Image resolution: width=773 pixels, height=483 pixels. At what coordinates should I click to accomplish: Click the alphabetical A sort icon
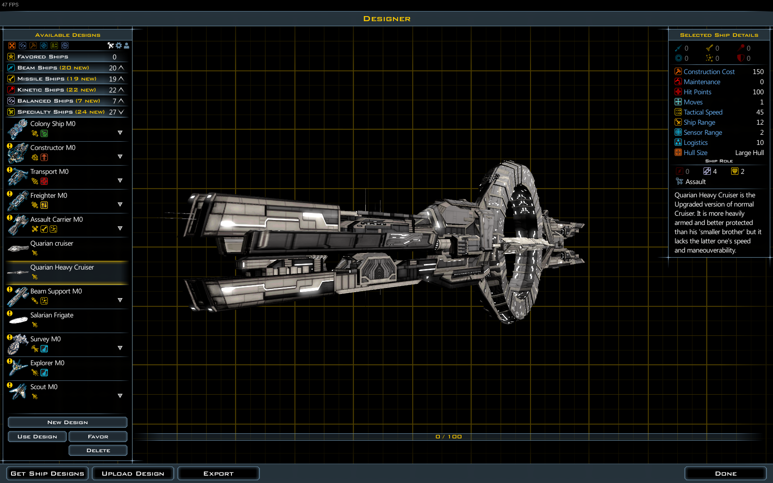pyautogui.click(x=54, y=46)
